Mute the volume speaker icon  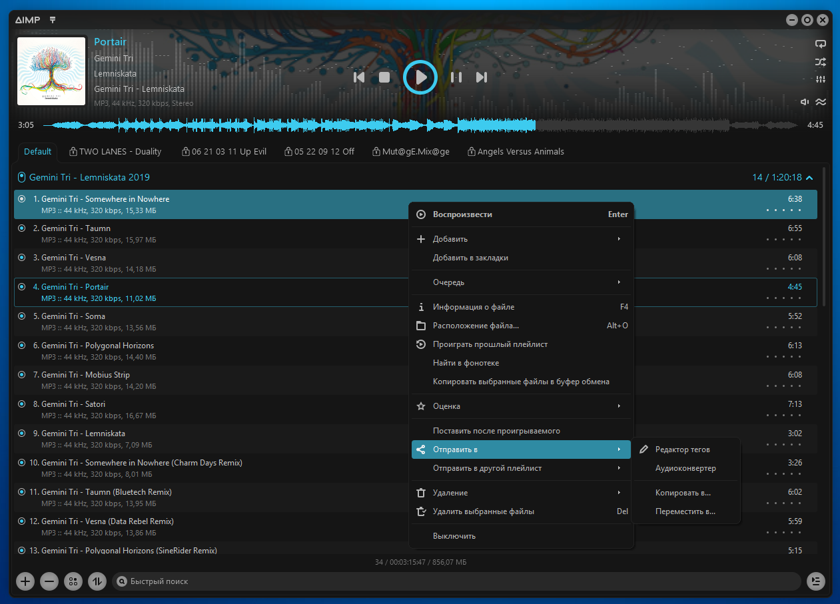(x=805, y=102)
